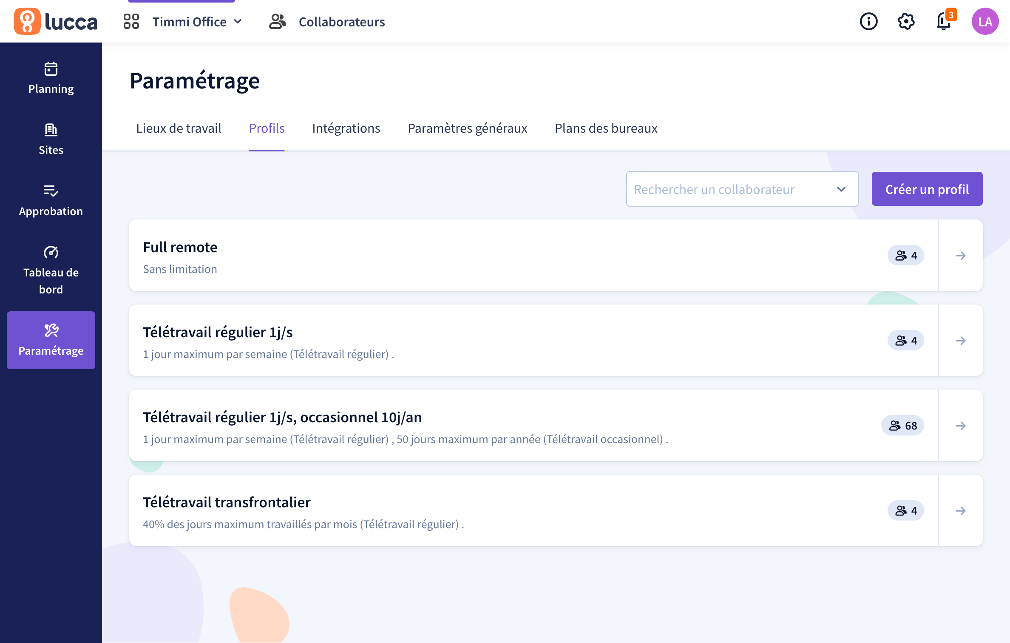Click the Collaborateurs people icon
The width and height of the screenshot is (1010, 643).
click(x=277, y=21)
